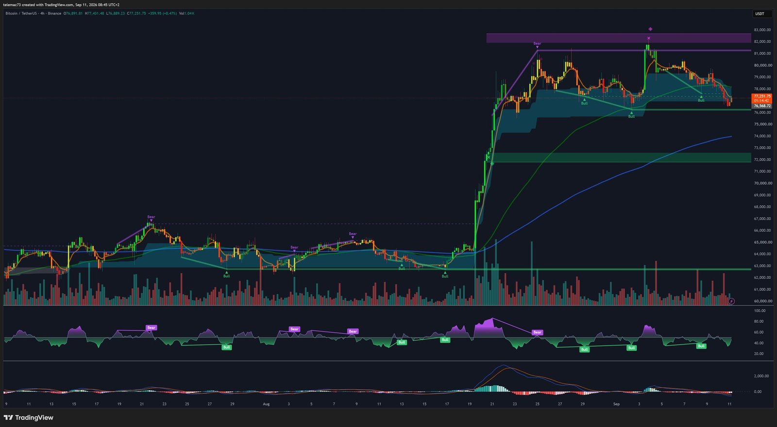The height and width of the screenshot is (427, 777).
Task: Select the purple diamond marker above the purple zone
Action: 650,29
